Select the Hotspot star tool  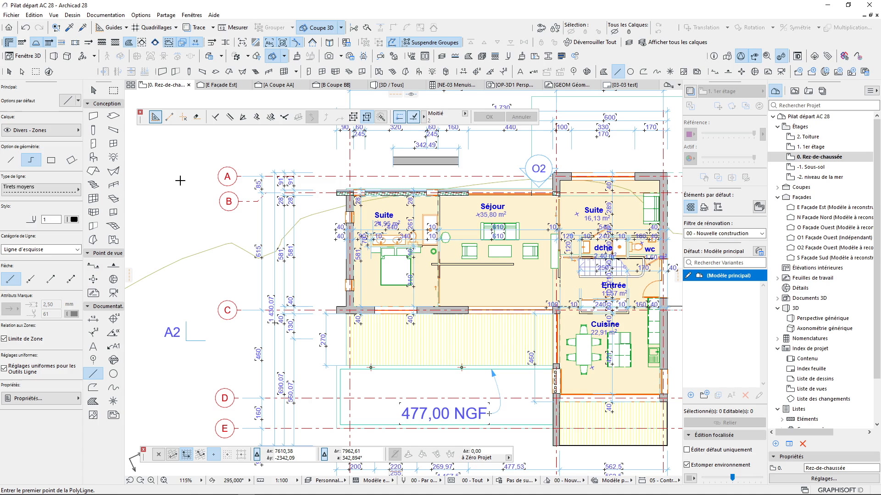tap(113, 401)
